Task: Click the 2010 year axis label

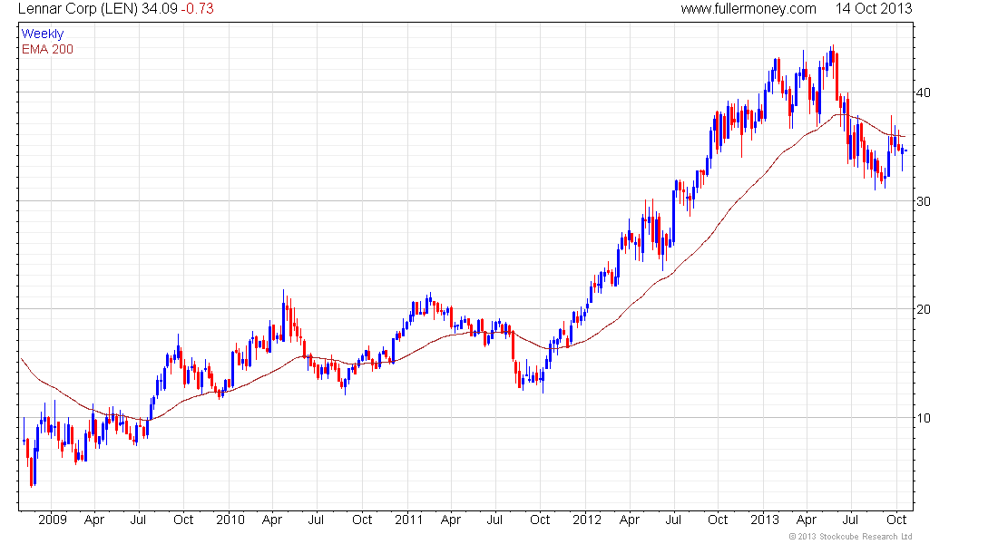Action: [x=230, y=520]
